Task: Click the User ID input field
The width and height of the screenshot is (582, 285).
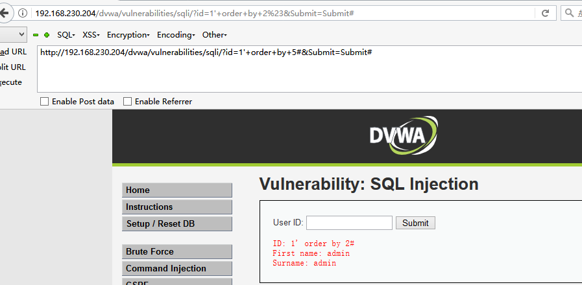Action: pyautogui.click(x=349, y=223)
